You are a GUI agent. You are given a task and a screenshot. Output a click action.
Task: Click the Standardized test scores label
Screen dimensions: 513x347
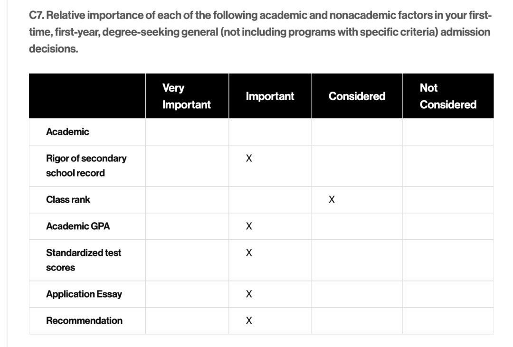[x=83, y=260]
